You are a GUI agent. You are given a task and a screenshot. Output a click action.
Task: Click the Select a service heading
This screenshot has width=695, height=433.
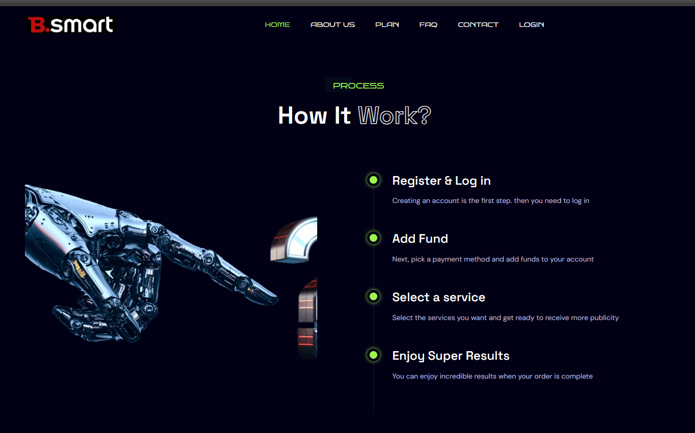(438, 297)
